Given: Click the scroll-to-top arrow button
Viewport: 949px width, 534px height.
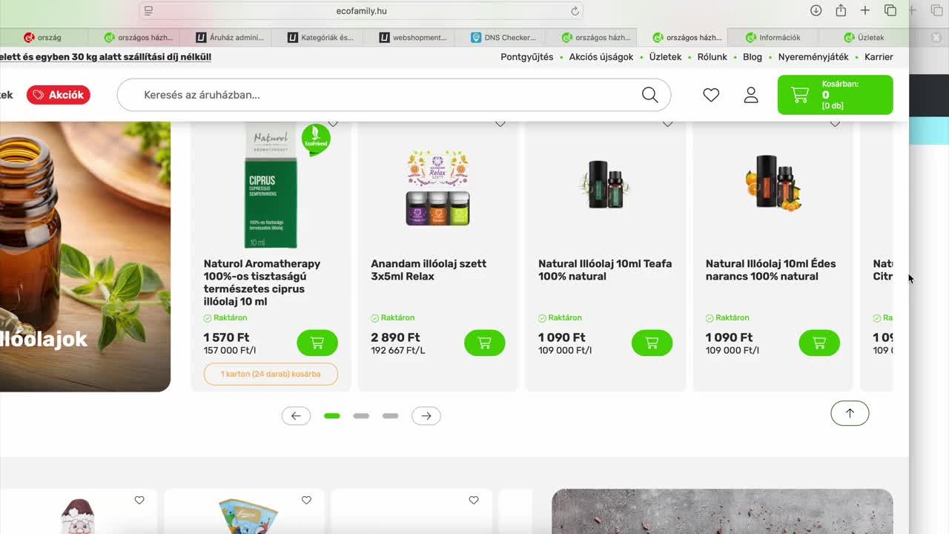Looking at the screenshot, I should click(x=850, y=413).
